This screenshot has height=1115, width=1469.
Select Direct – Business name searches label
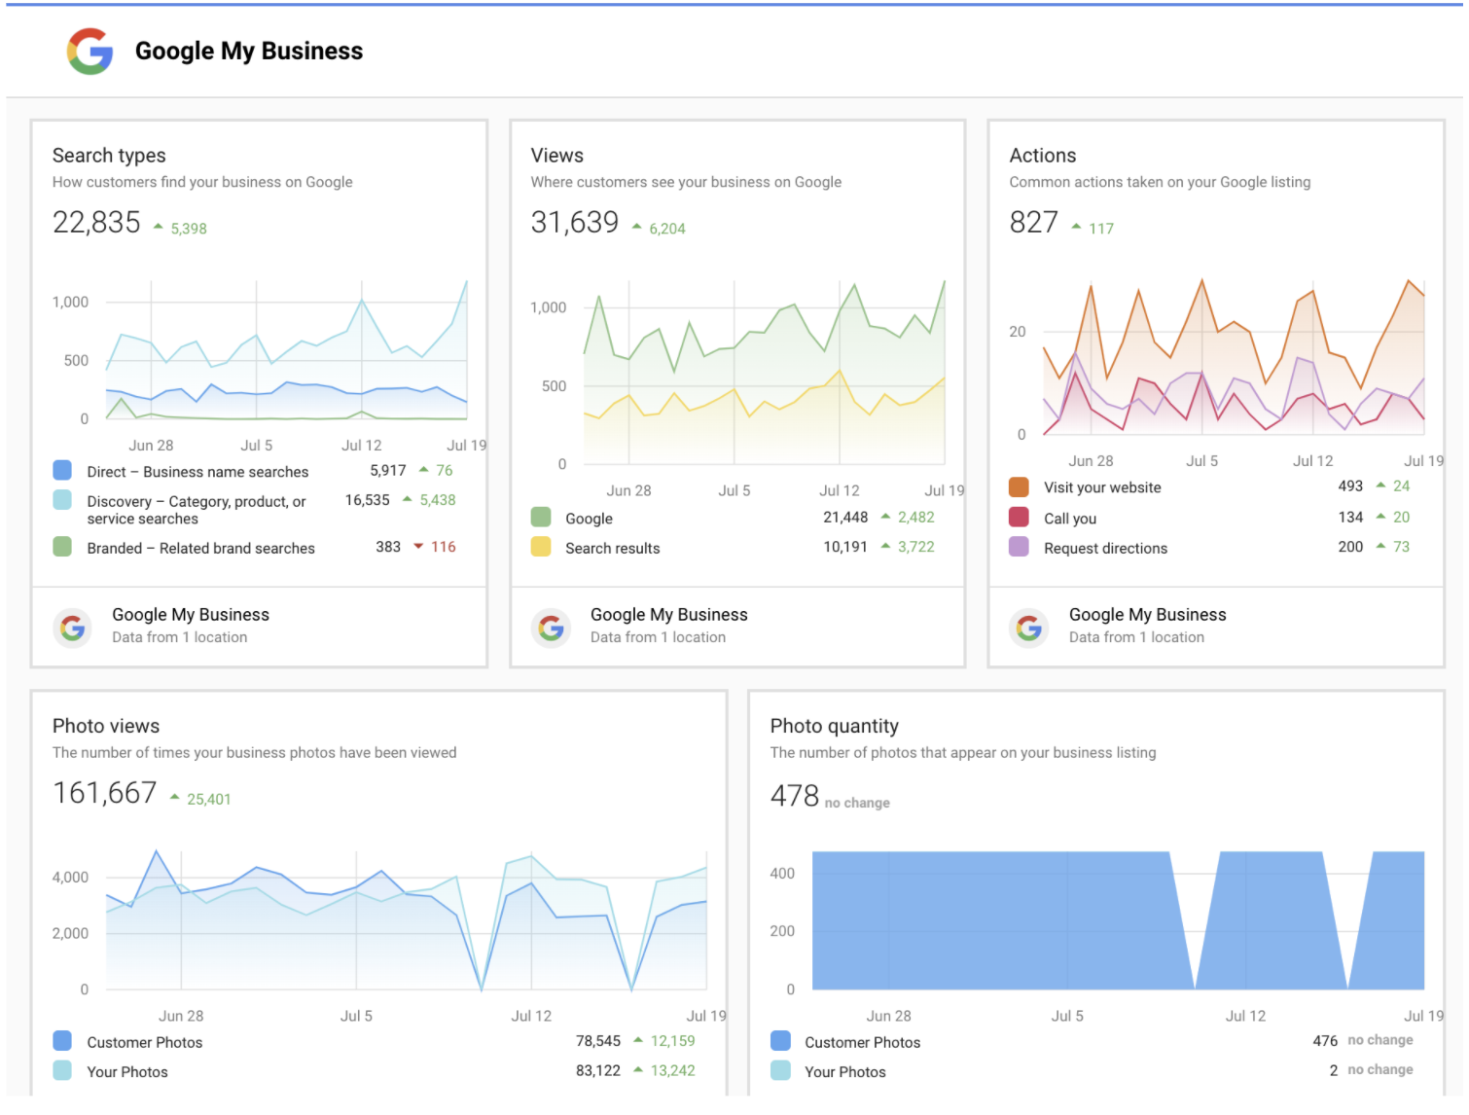pos(197,472)
